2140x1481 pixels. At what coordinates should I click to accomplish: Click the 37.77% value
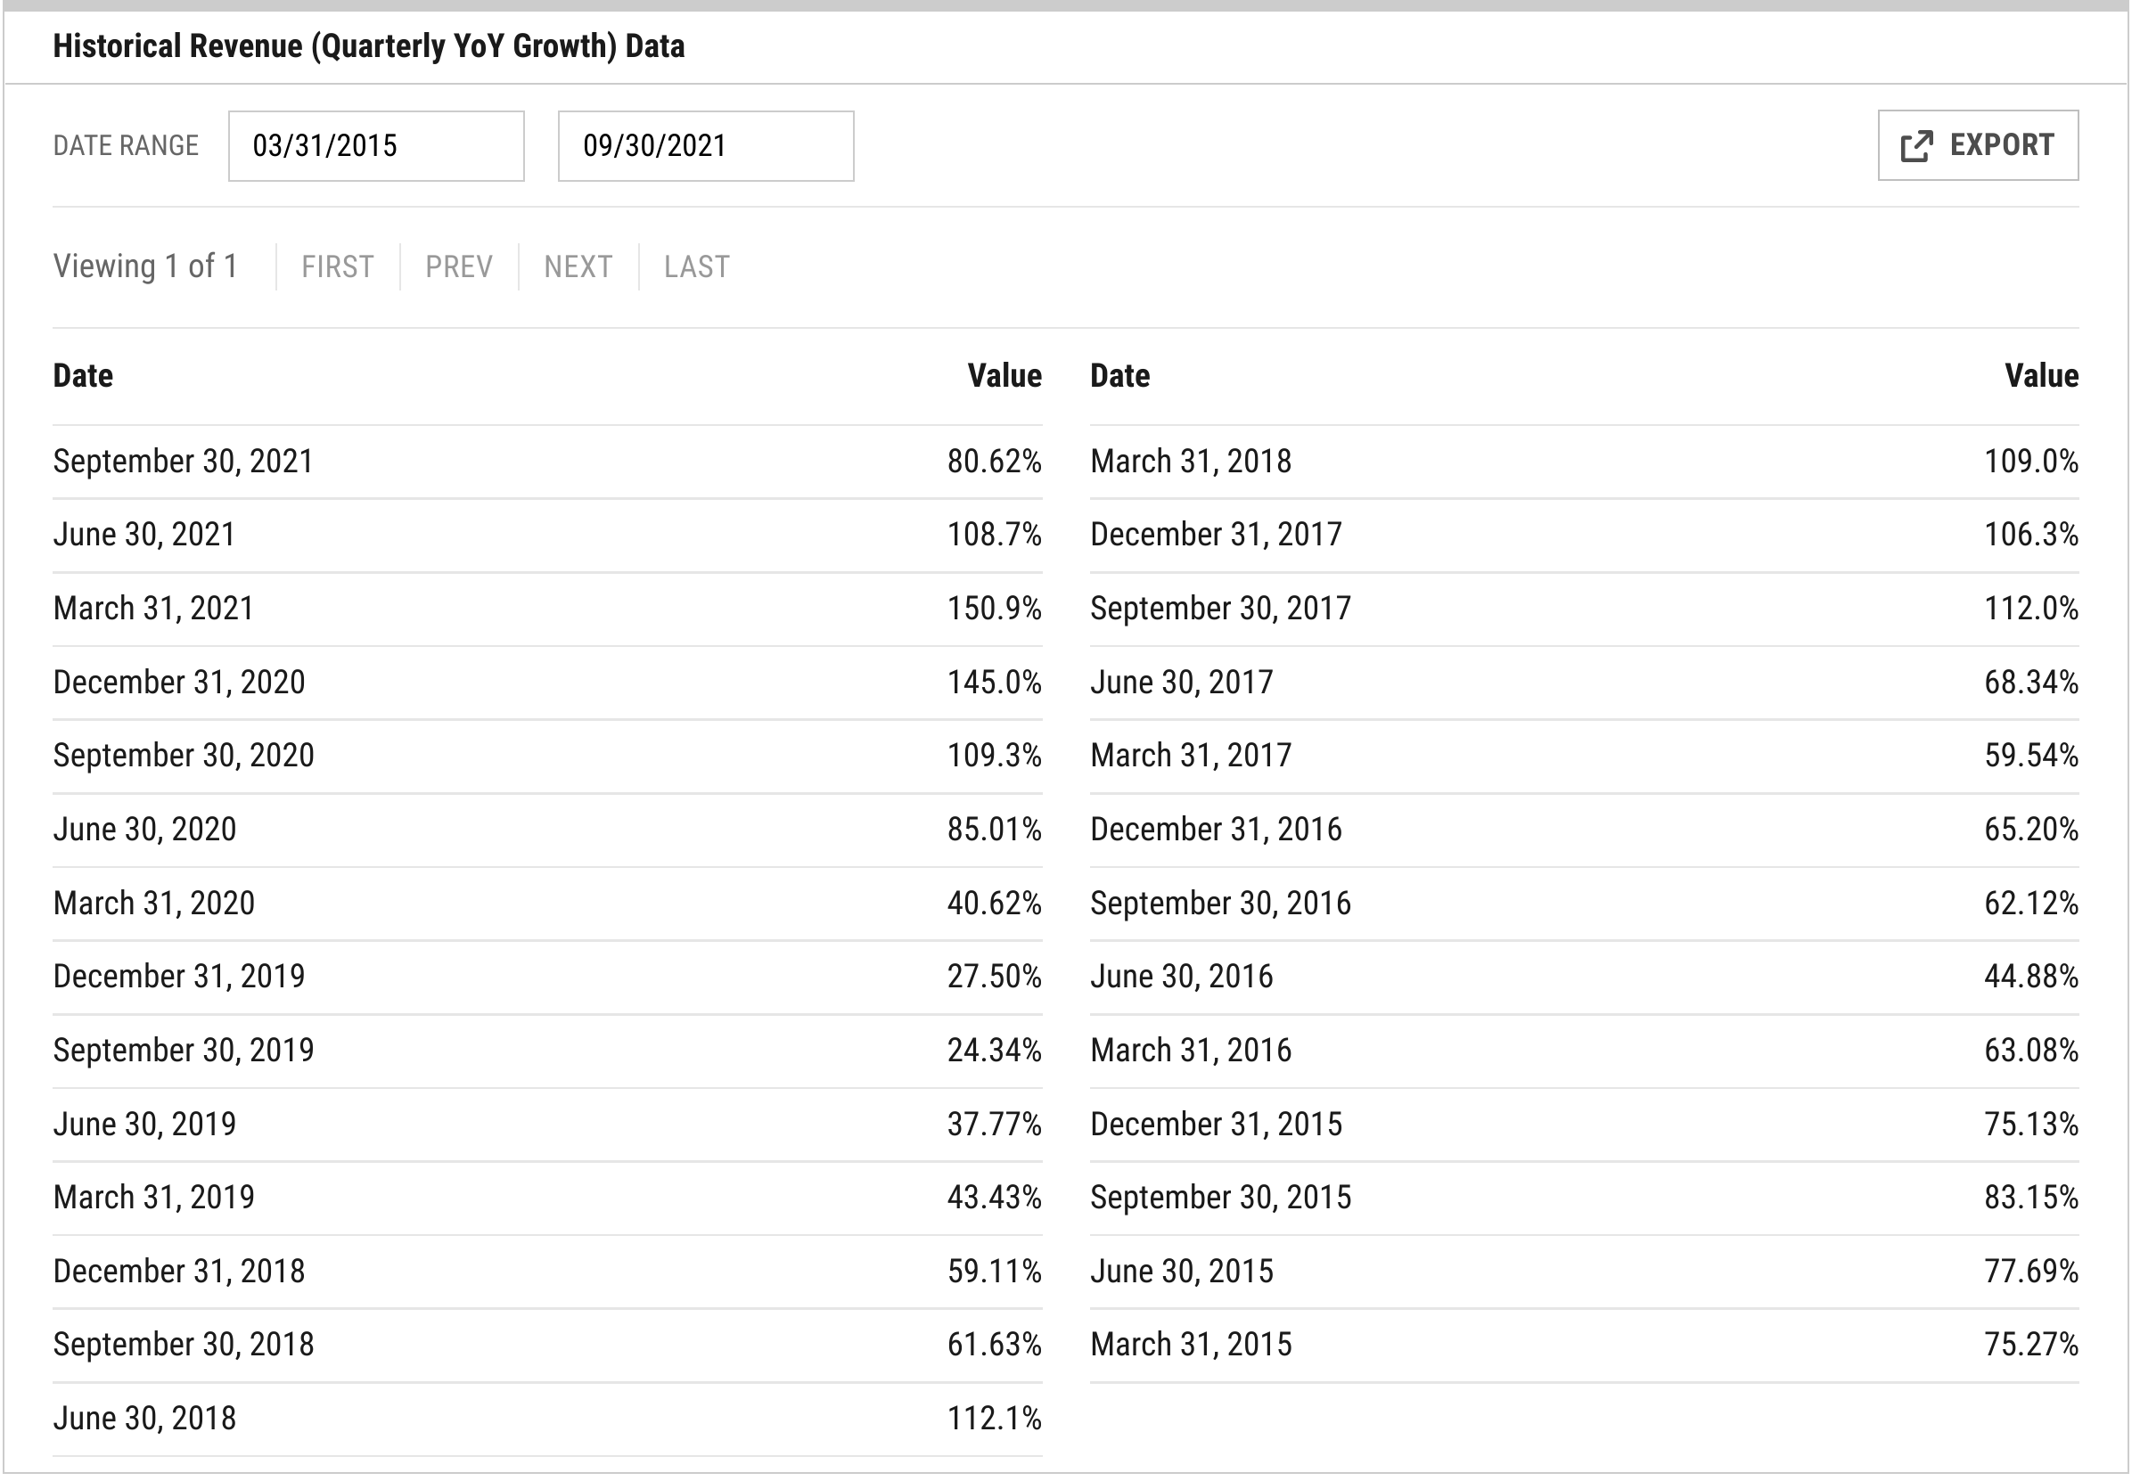[x=994, y=1124]
